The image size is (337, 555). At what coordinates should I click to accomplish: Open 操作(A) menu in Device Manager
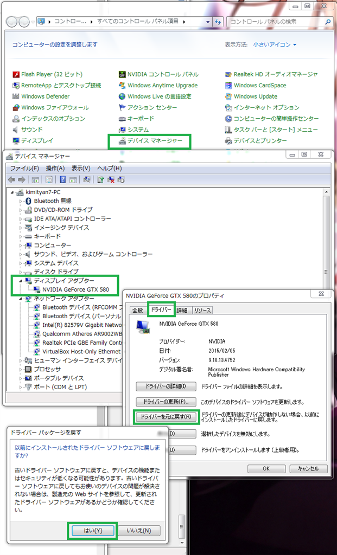(55, 168)
